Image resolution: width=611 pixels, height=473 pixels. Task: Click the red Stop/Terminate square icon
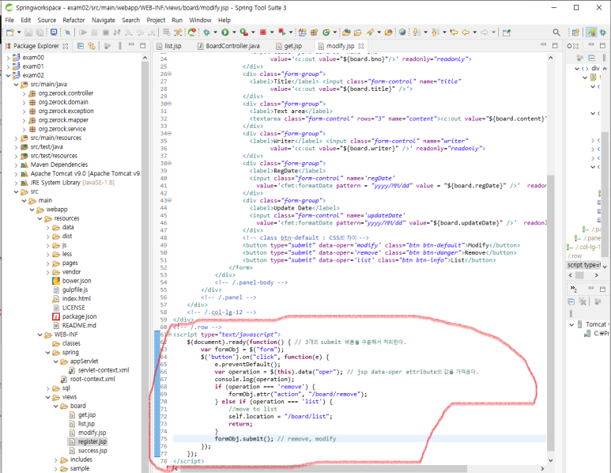[x=263, y=32]
